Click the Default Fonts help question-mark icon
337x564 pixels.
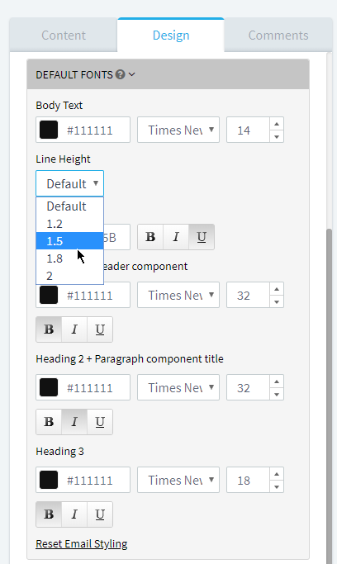tap(121, 74)
